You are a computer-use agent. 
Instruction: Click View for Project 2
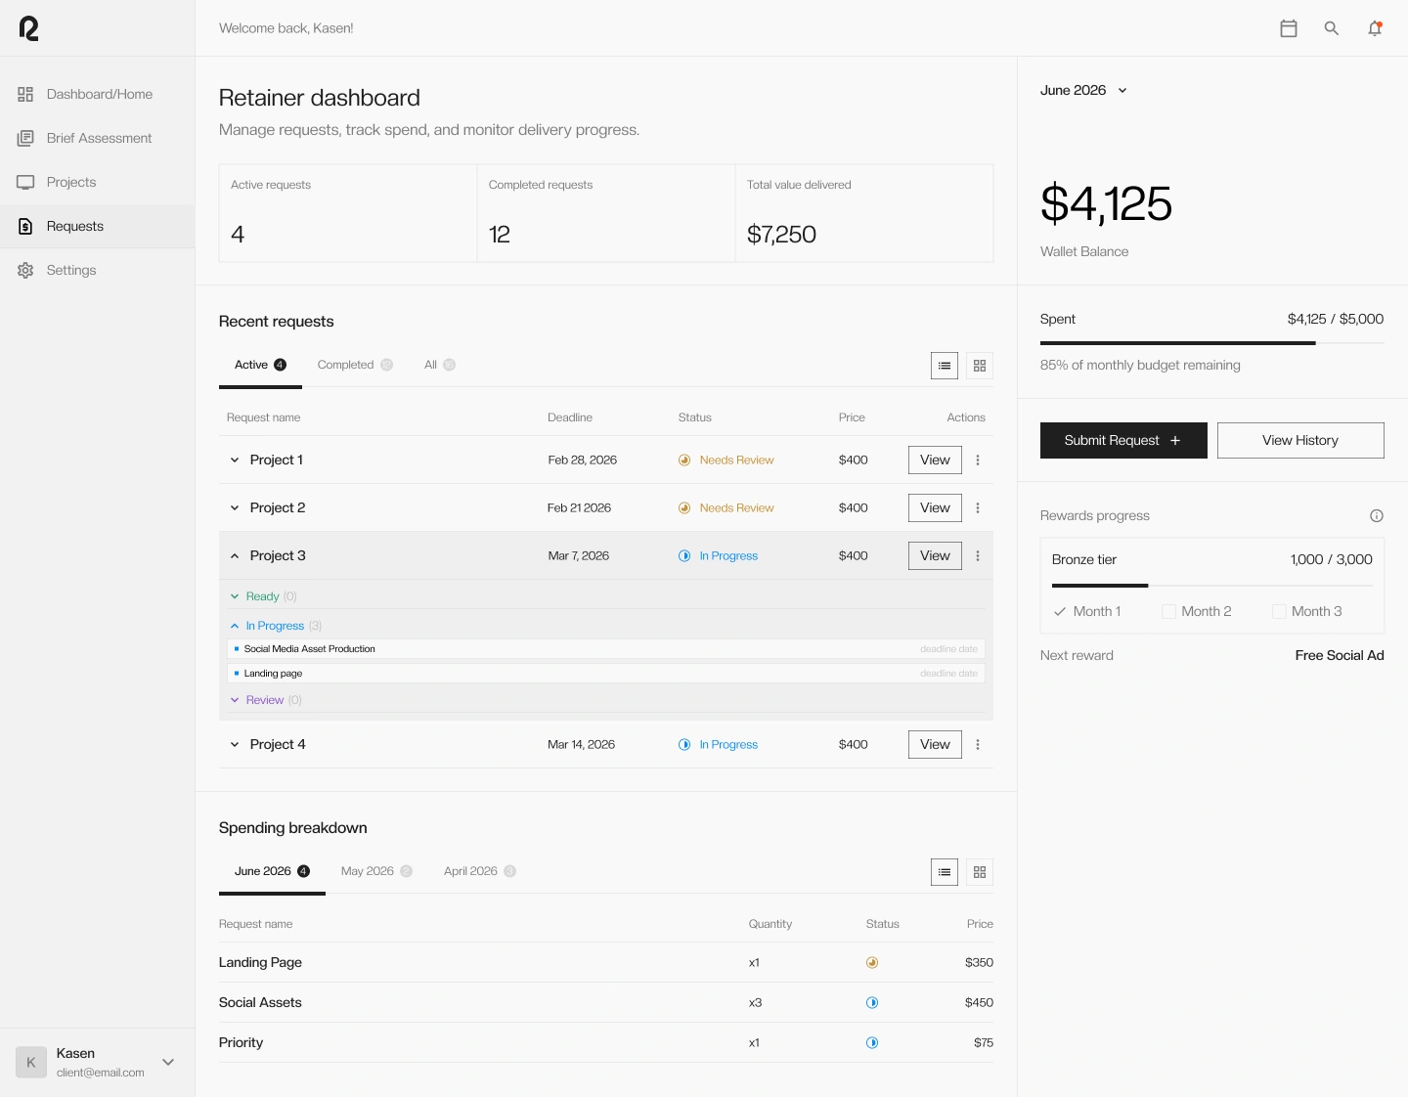point(935,508)
